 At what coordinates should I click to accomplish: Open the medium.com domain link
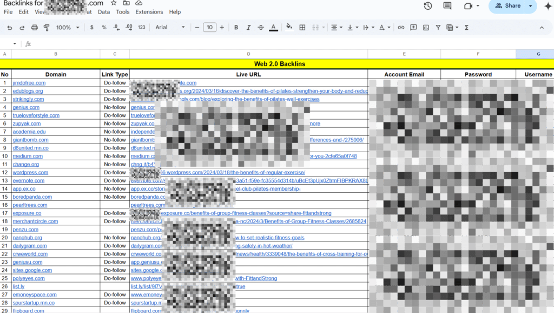(x=28, y=156)
